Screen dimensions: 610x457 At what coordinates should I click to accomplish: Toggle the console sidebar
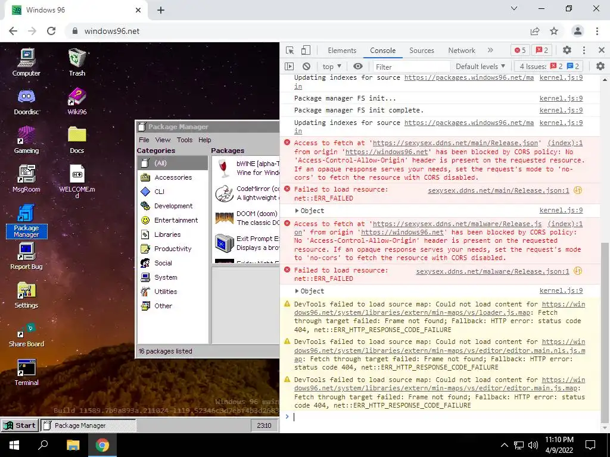click(x=289, y=67)
